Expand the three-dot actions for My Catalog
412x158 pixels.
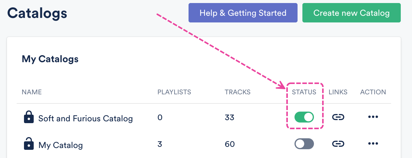(x=373, y=144)
